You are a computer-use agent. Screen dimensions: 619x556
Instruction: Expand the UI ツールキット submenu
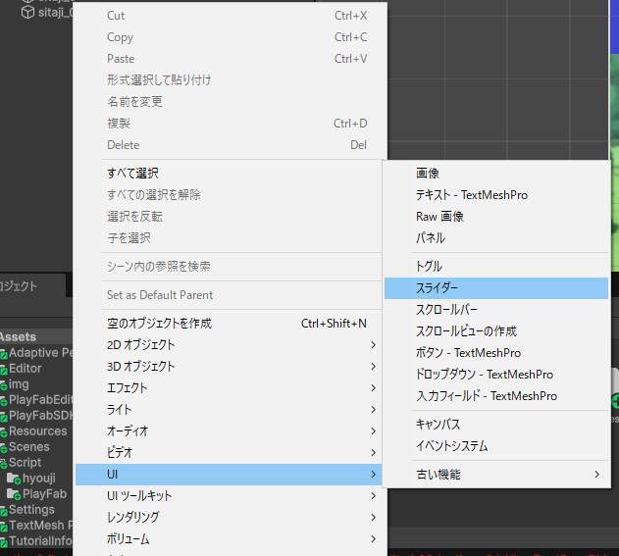229,495
